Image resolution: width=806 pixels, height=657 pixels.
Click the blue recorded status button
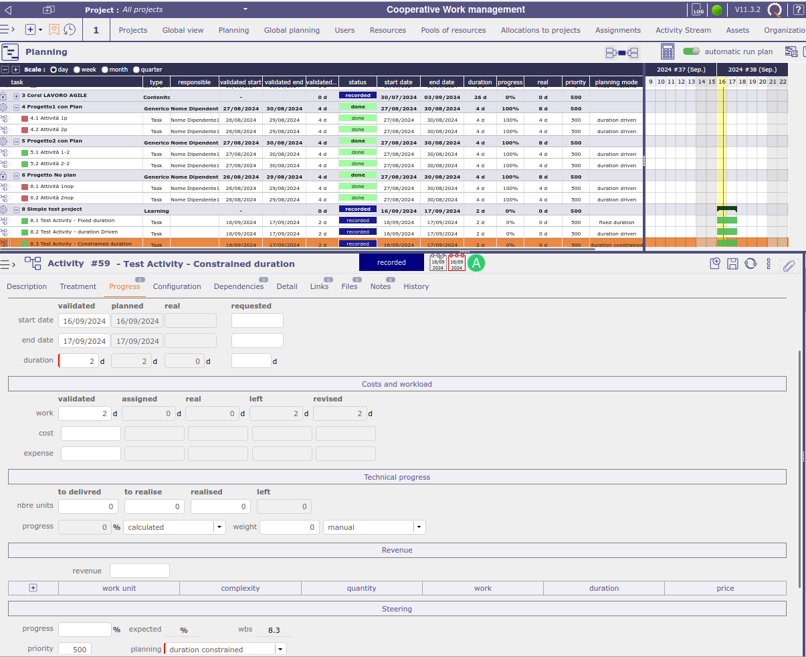(x=391, y=263)
